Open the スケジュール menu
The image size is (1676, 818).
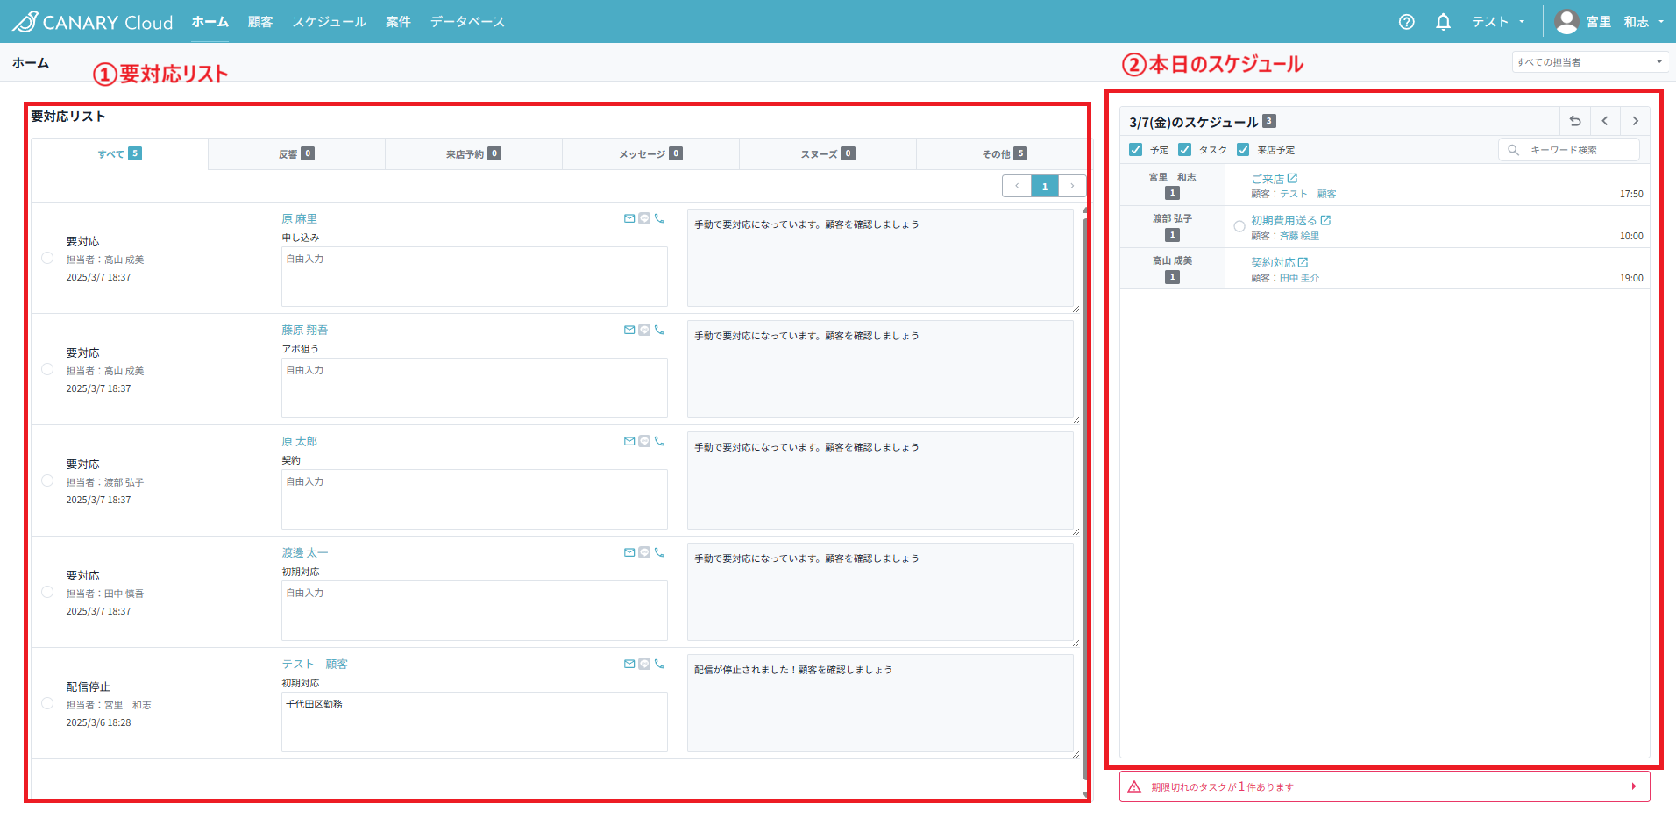tap(330, 22)
